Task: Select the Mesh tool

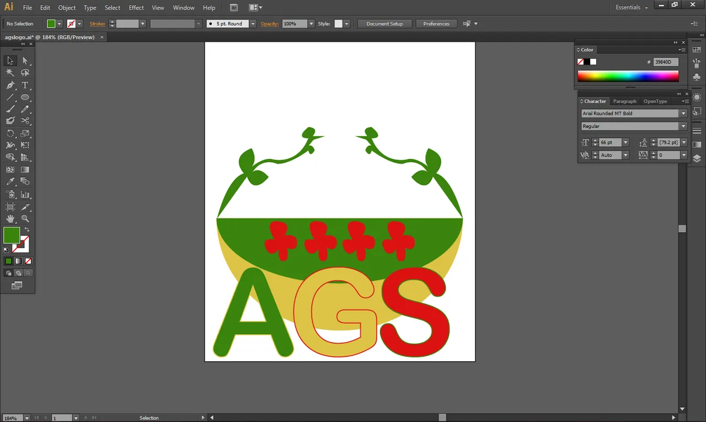Action: 10,170
